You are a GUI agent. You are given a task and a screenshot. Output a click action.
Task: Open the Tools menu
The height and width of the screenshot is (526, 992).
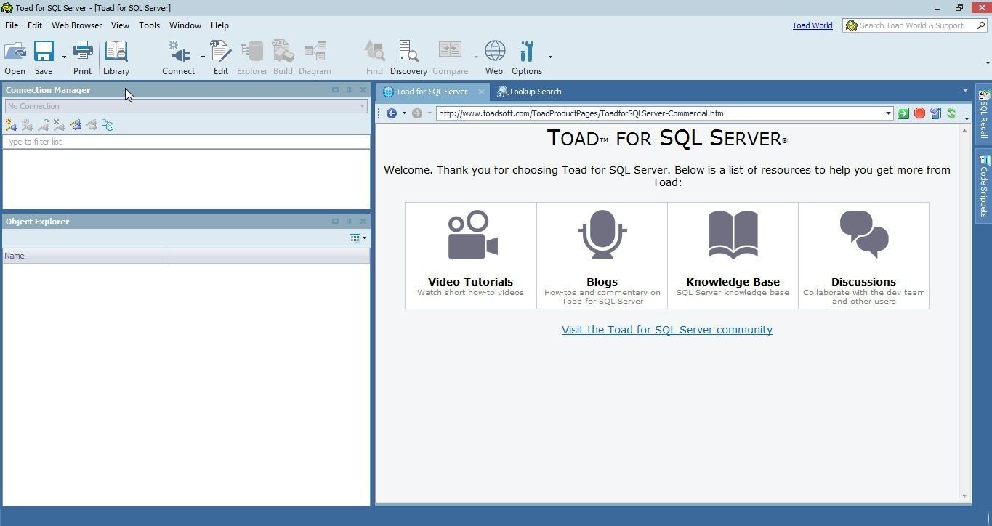[x=149, y=25]
